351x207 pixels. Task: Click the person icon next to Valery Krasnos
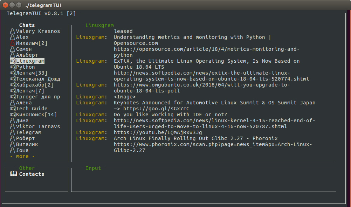tap(13, 31)
